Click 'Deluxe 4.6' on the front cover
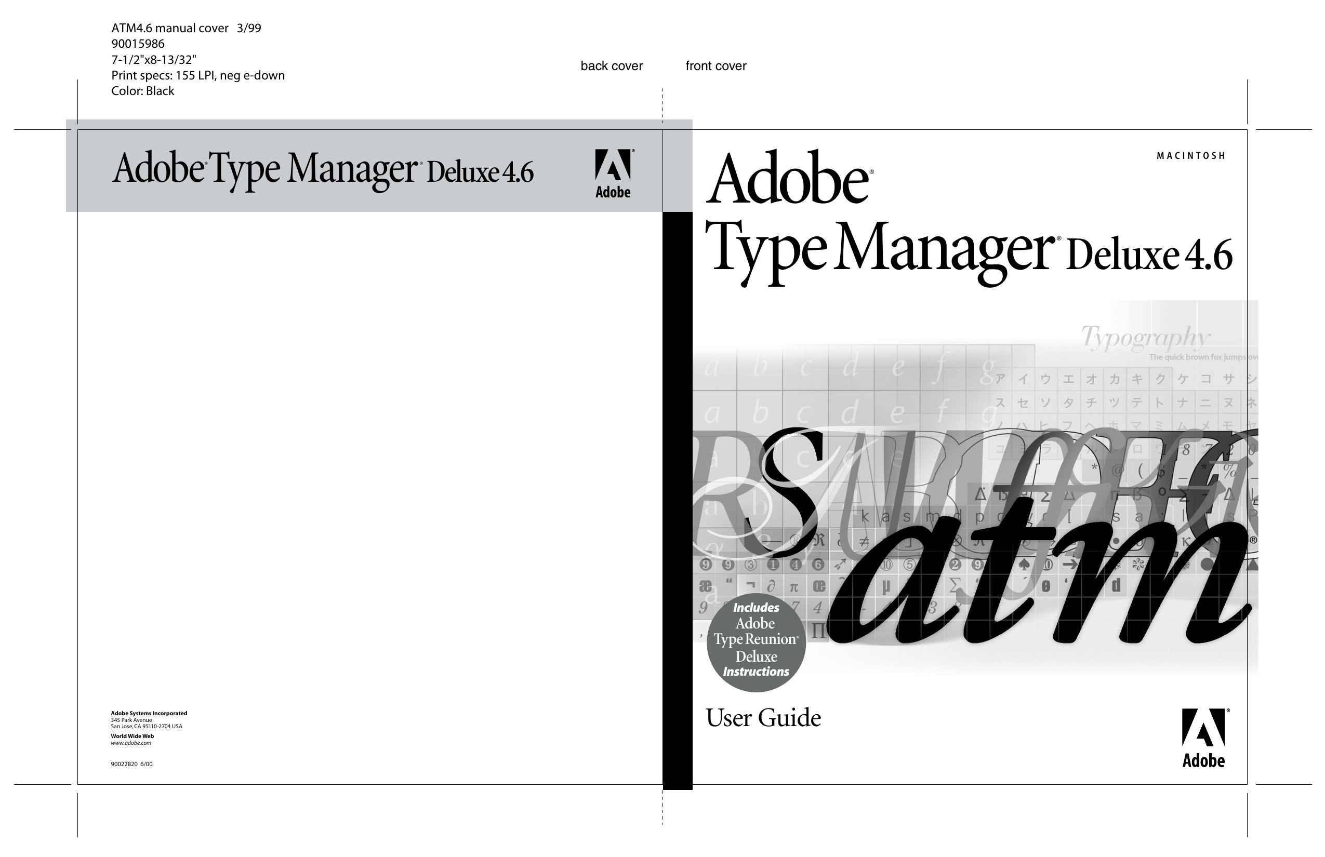The image size is (1325, 857). coord(1149,256)
